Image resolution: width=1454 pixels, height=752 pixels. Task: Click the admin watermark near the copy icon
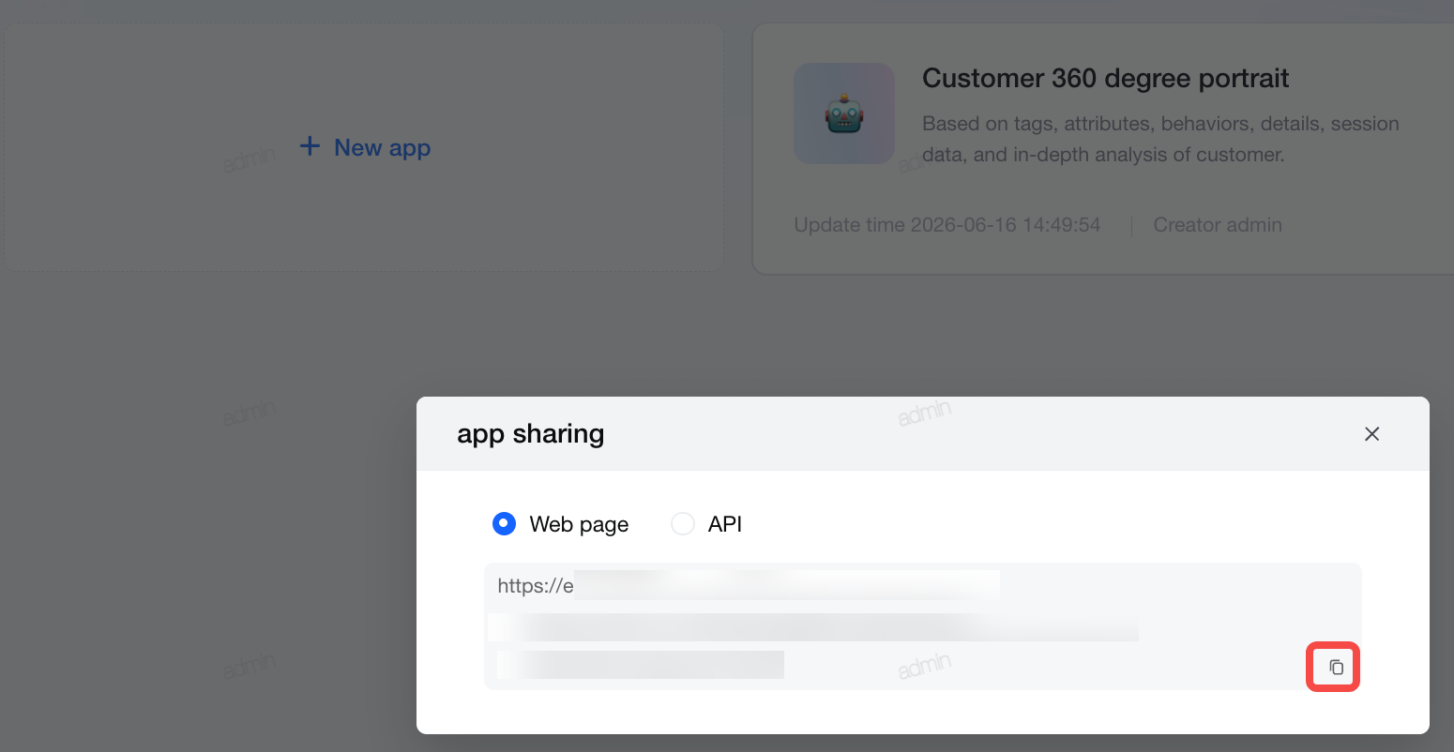[925, 666]
